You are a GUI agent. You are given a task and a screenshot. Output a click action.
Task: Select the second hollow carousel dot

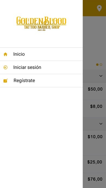(101, 65)
